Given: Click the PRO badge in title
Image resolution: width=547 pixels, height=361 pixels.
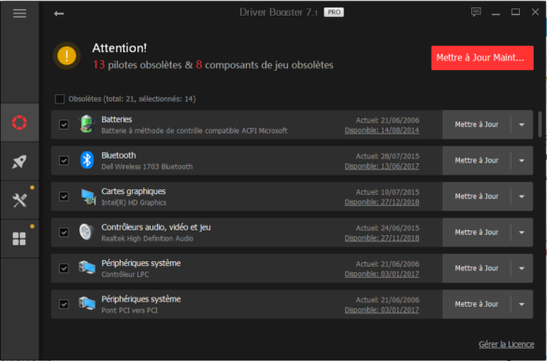Looking at the screenshot, I should [x=334, y=12].
